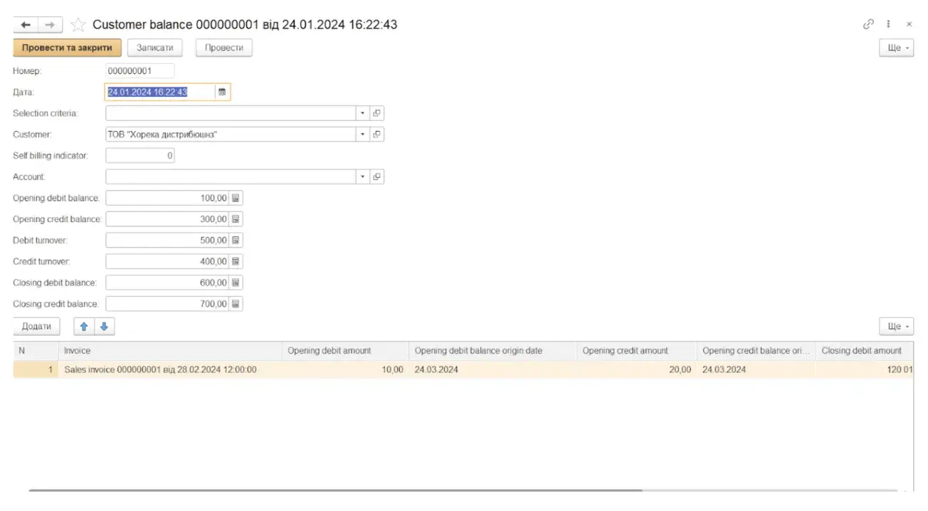Open calculator for Debit turnover field
Image resolution: width=928 pixels, height=511 pixels.
point(236,241)
